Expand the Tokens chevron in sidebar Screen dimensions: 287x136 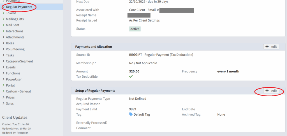pos(3,13)
